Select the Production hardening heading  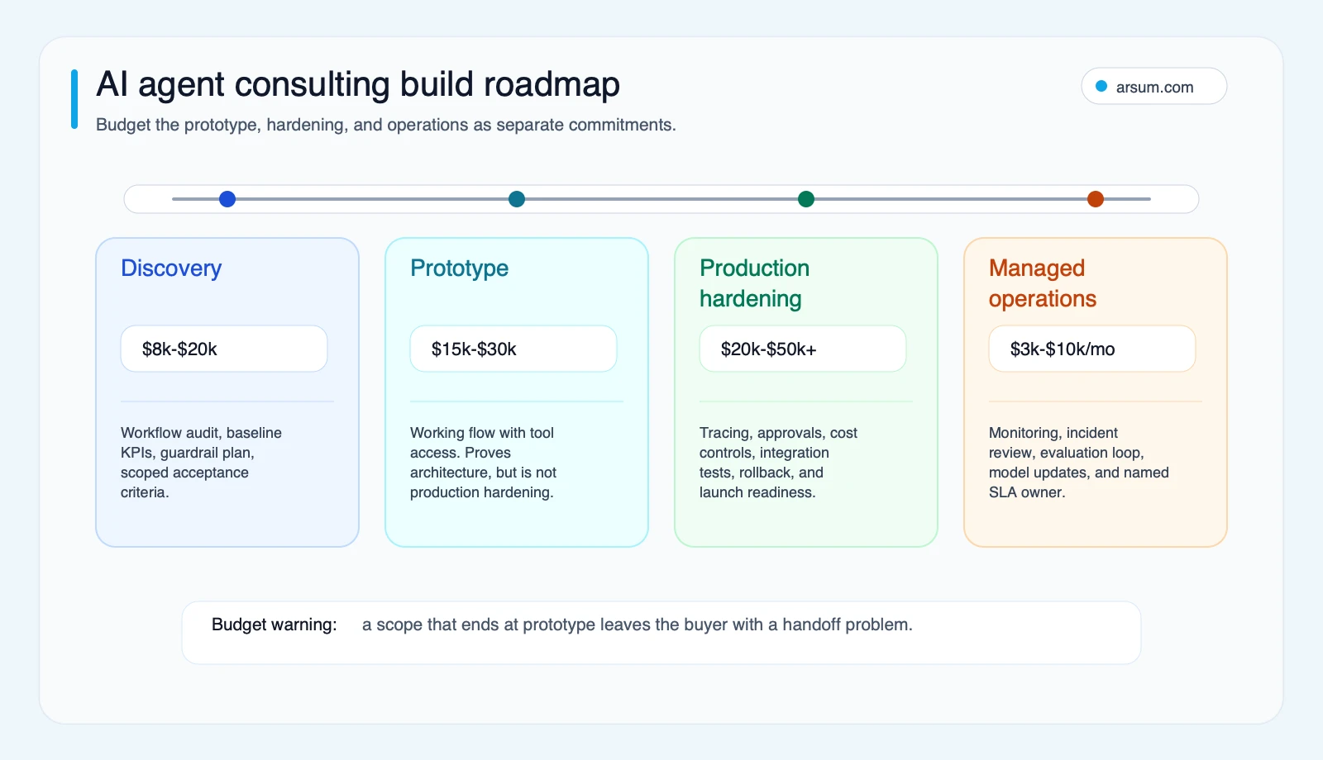pos(754,283)
